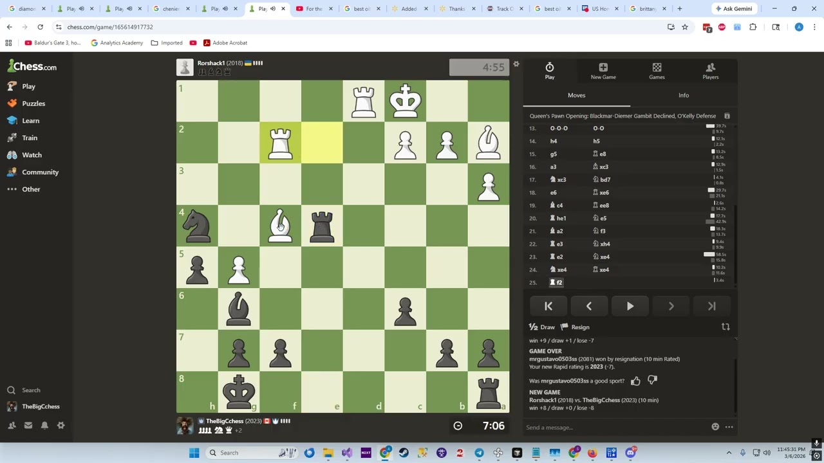Open sidebar Search

(24, 390)
